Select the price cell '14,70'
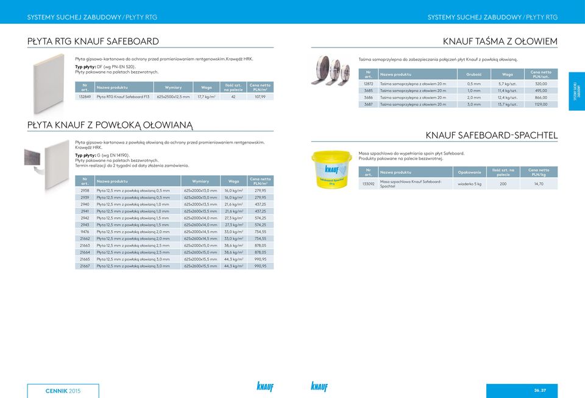 pos(539,184)
